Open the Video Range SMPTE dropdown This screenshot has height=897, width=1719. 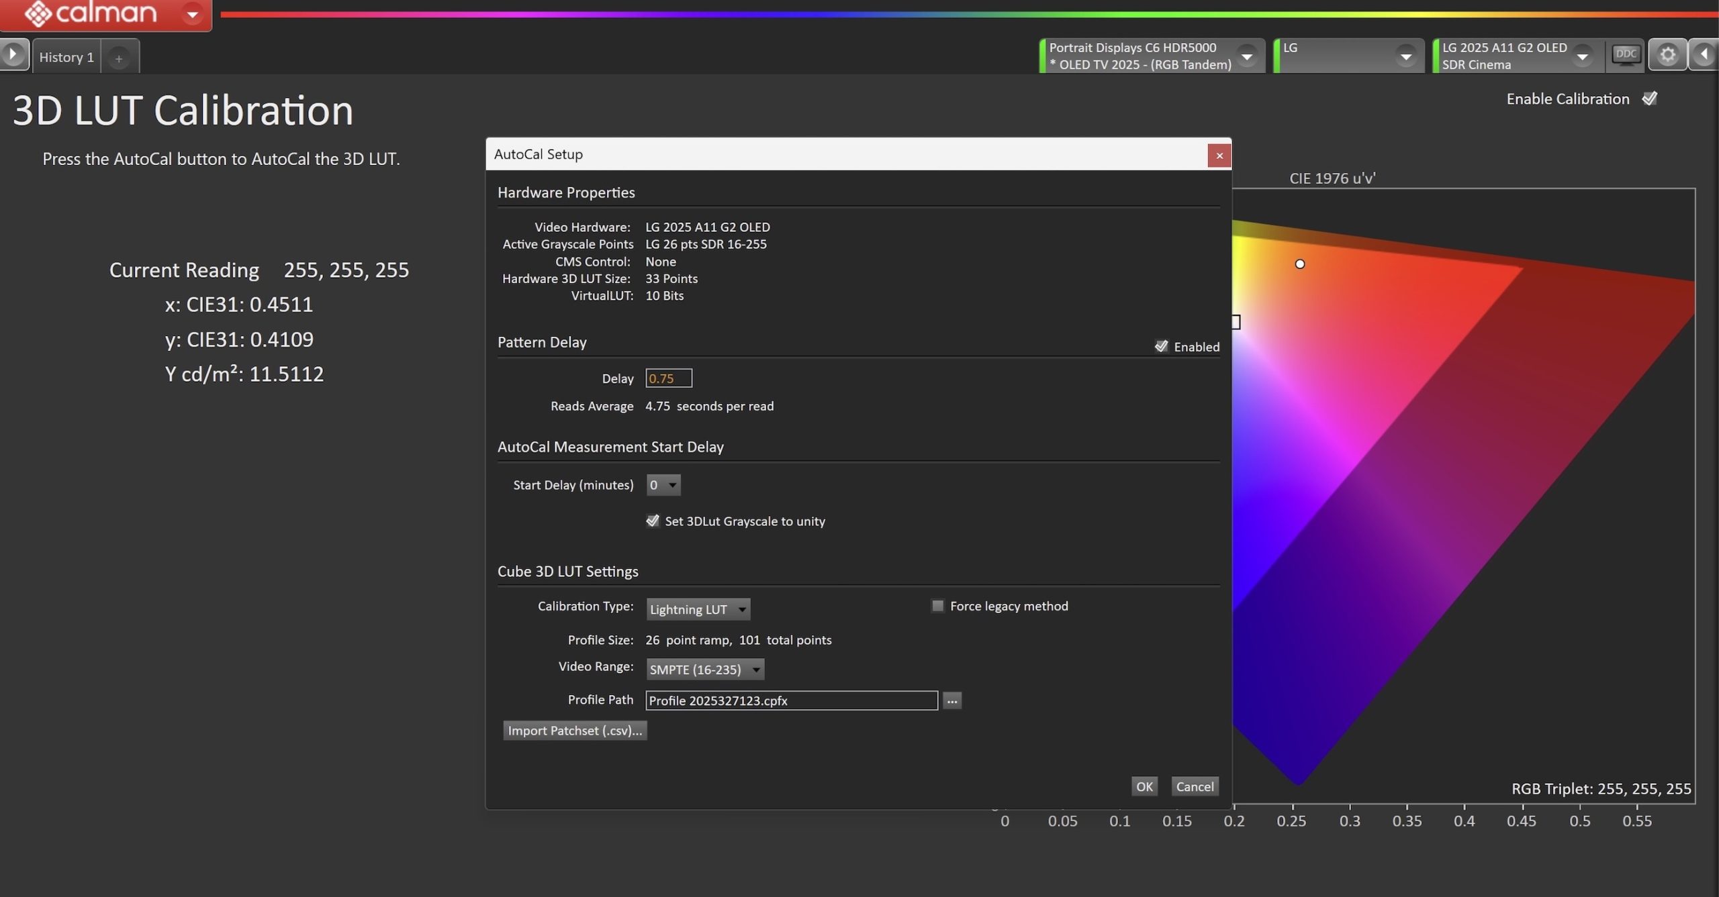click(705, 669)
